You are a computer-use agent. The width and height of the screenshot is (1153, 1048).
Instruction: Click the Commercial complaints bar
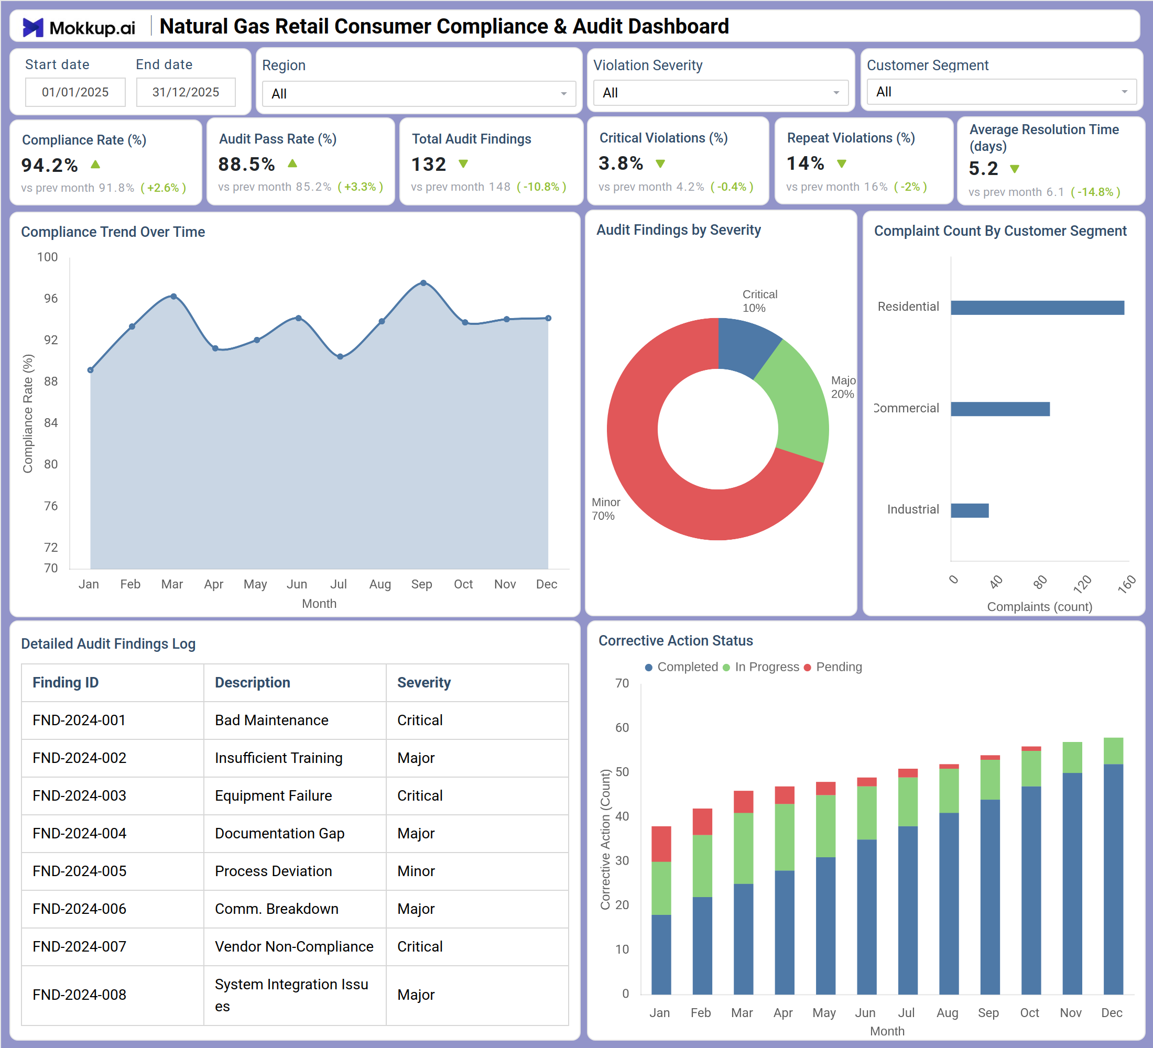coord(1000,409)
